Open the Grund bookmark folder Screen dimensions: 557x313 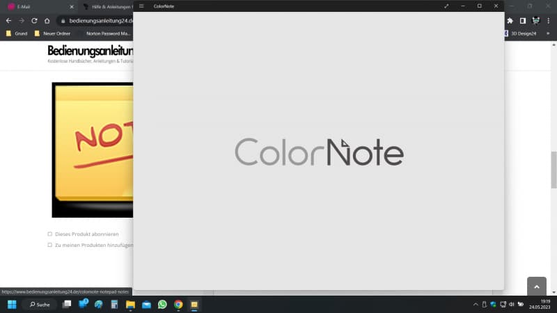17,33
